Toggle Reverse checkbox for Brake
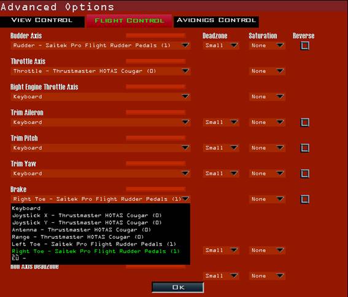Screen dimensions: 348x297 tap(304, 199)
